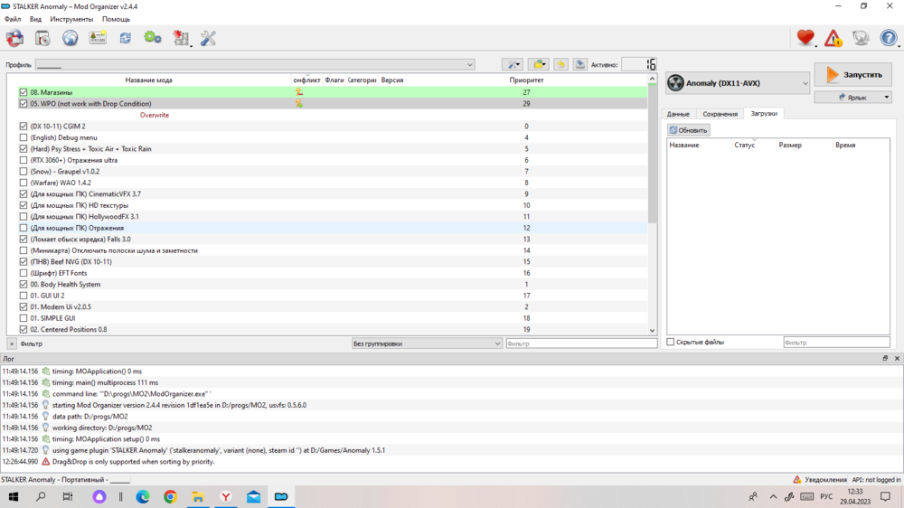Sort by the Название мода column header
Image resolution: width=904 pixels, height=508 pixels.
[149, 80]
